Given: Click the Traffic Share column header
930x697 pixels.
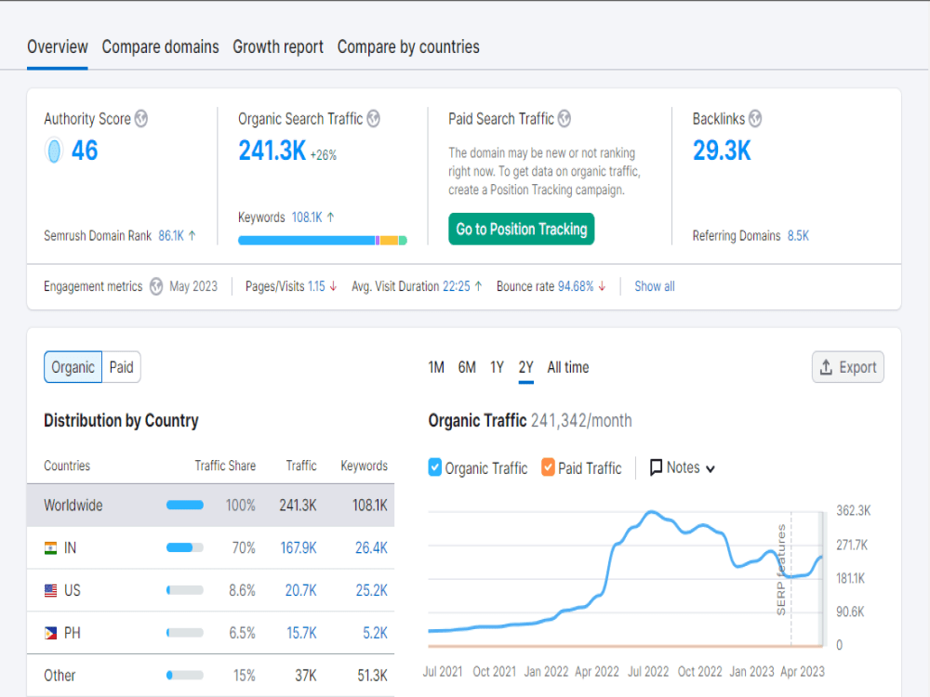Looking at the screenshot, I should coord(225,467).
